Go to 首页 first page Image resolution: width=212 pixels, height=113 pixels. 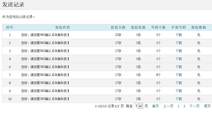[x=155, y=106]
